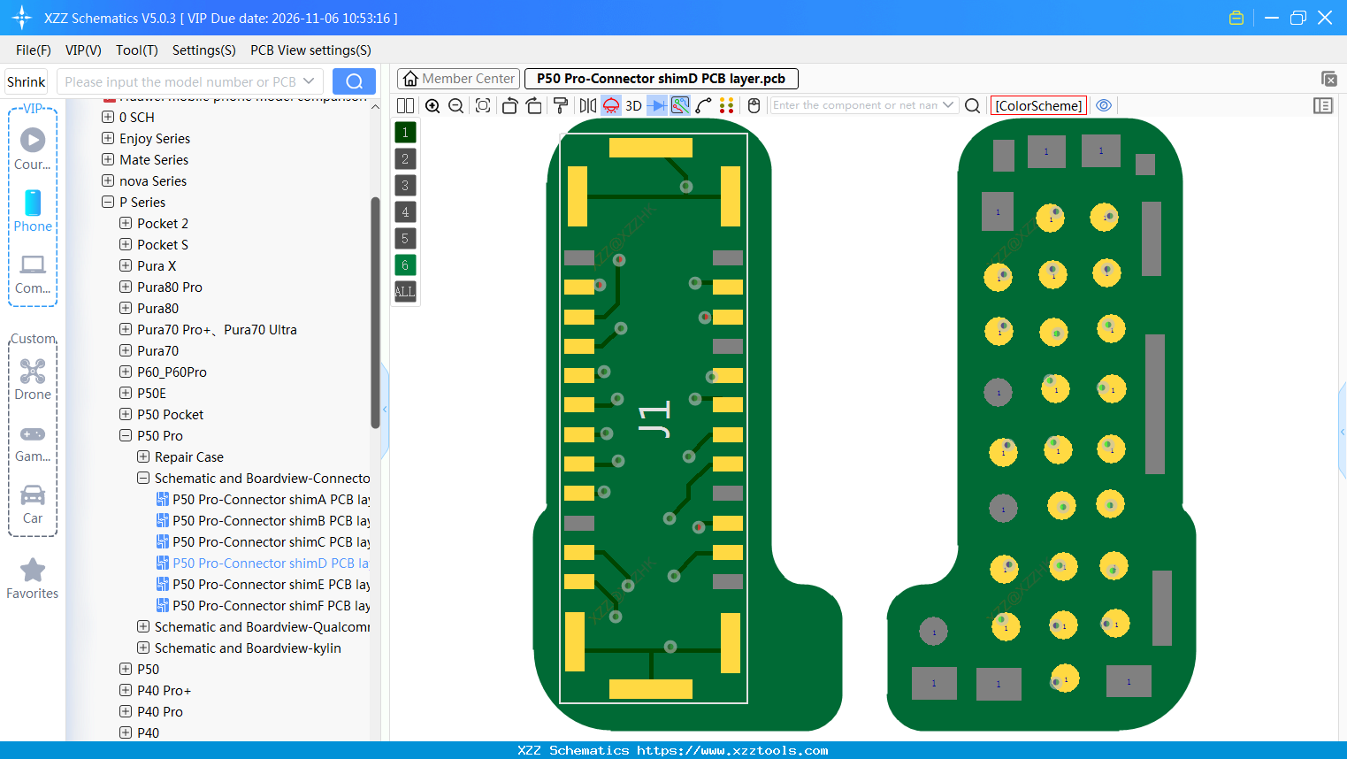Click the mouse settings icon on toolbar
This screenshot has width=1347, height=759.
754,105
